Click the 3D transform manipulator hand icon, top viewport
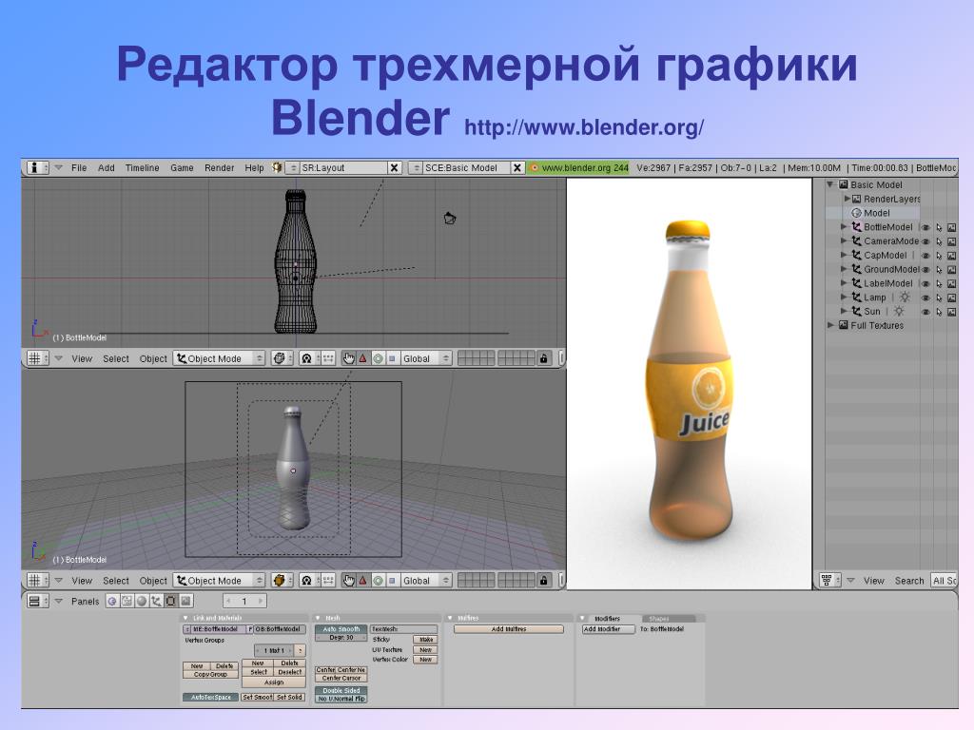 (x=348, y=358)
